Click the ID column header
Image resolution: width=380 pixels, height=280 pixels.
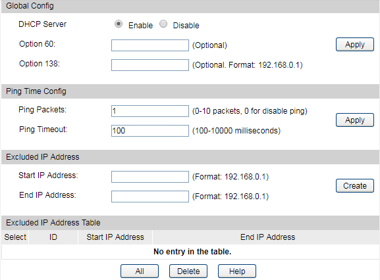pyautogui.click(x=53, y=237)
